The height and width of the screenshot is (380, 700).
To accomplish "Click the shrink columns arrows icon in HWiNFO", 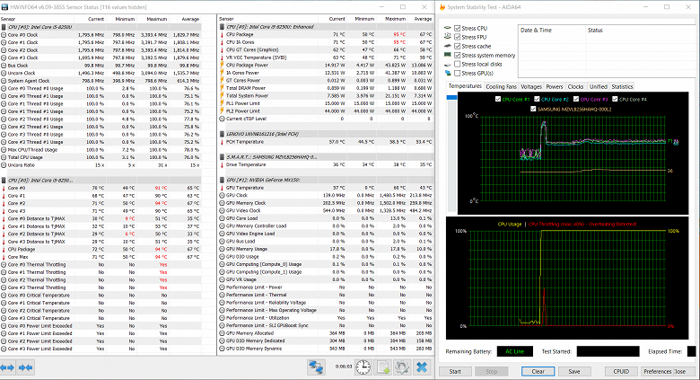I will [x=25, y=367].
